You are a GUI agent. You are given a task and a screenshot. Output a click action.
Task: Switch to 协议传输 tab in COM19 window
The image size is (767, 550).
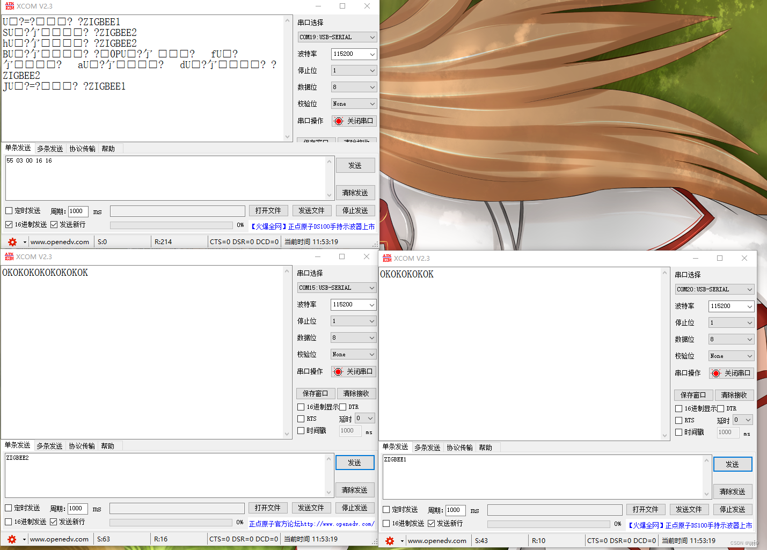82,149
